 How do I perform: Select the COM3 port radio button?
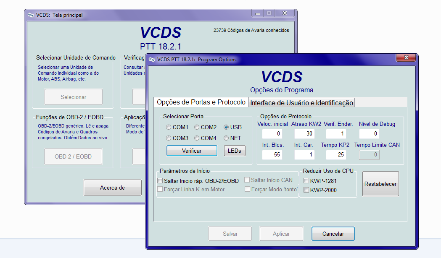169,138
